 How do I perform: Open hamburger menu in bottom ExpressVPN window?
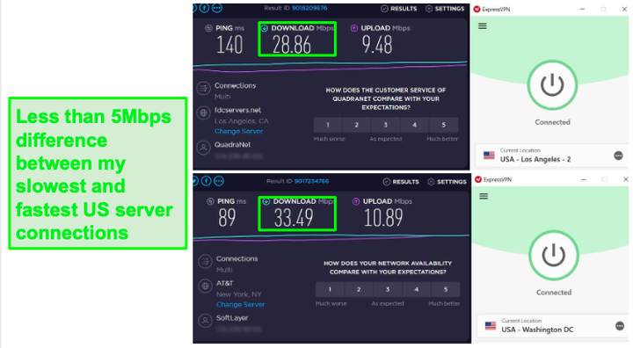tap(484, 196)
